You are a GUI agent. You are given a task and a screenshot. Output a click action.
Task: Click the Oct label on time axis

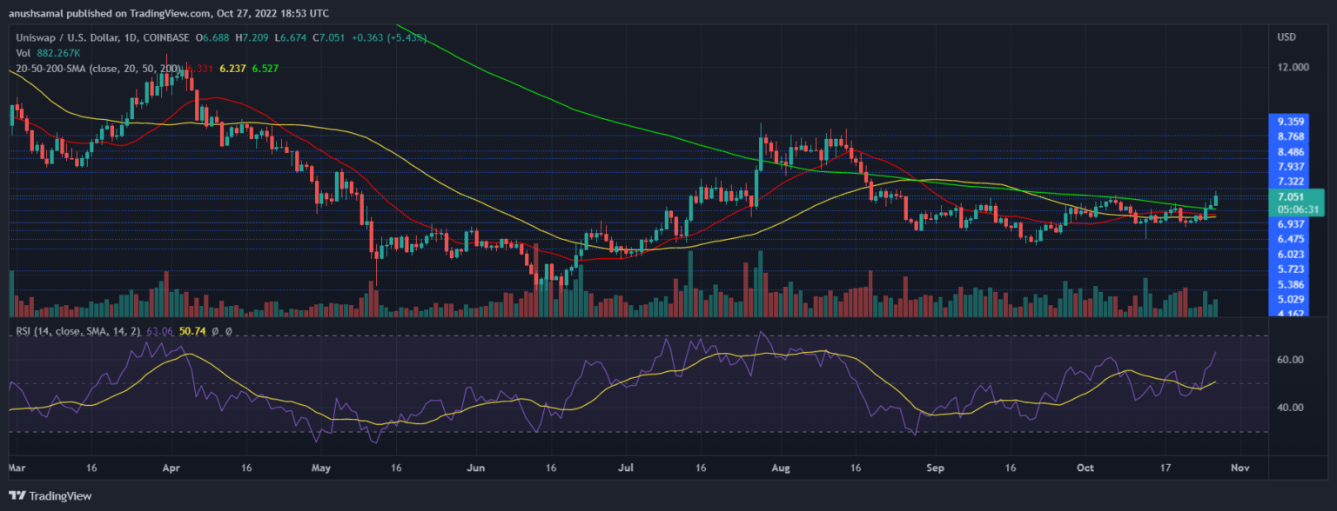point(1084,468)
